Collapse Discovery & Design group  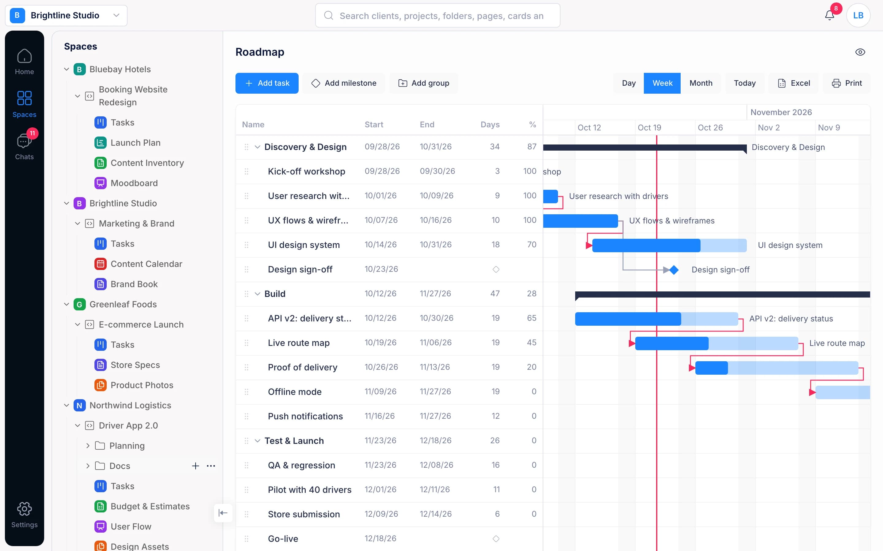[257, 147]
